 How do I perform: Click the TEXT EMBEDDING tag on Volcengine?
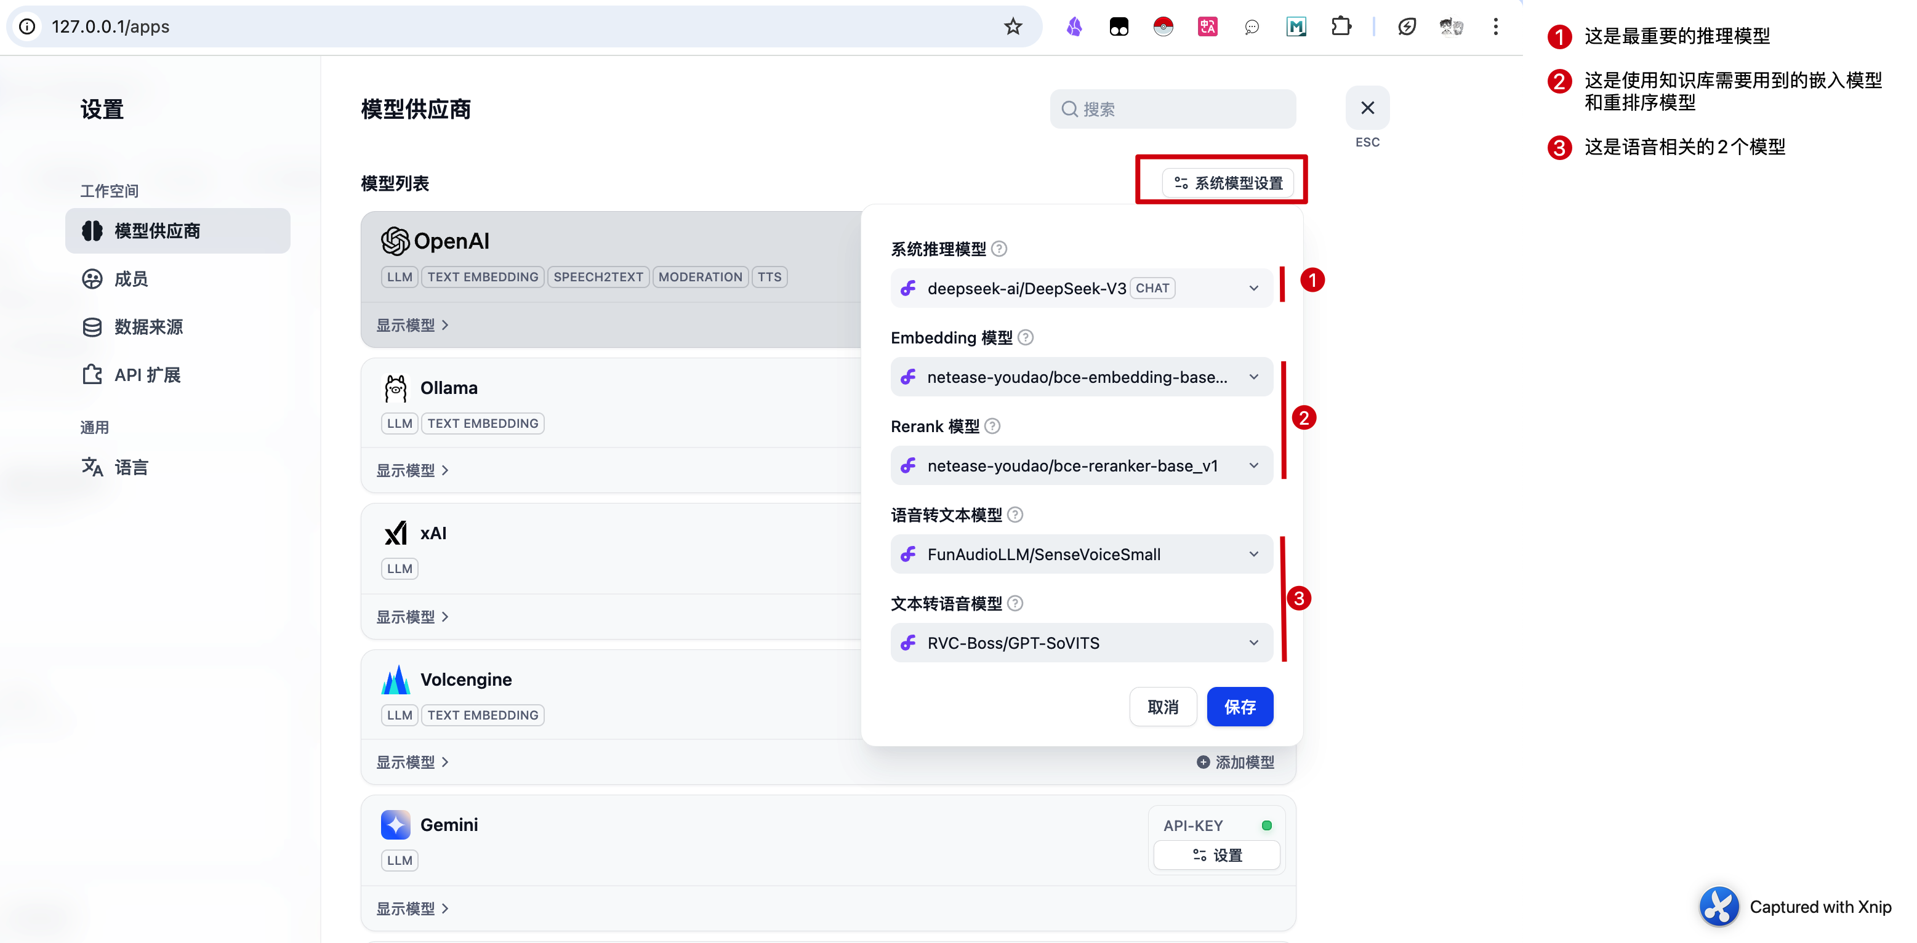click(x=483, y=715)
